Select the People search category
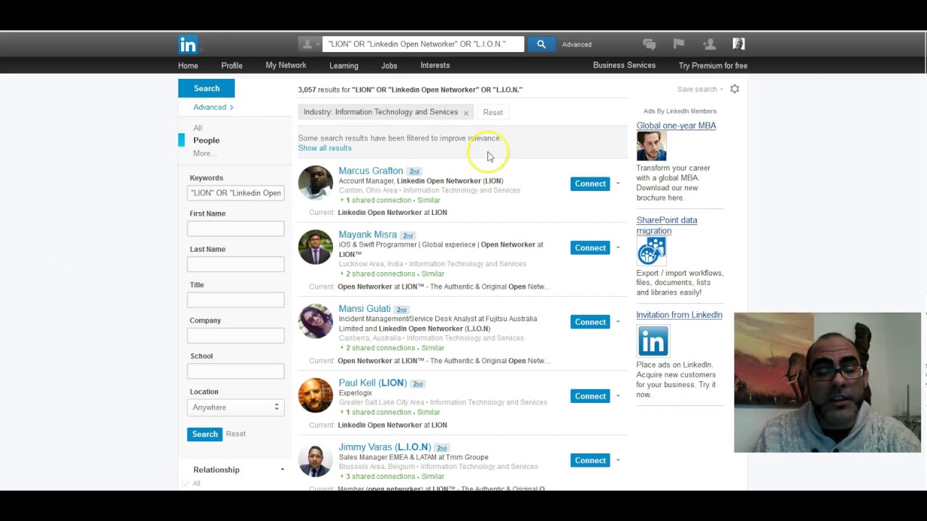927x521 pixels. pos(206,140)
